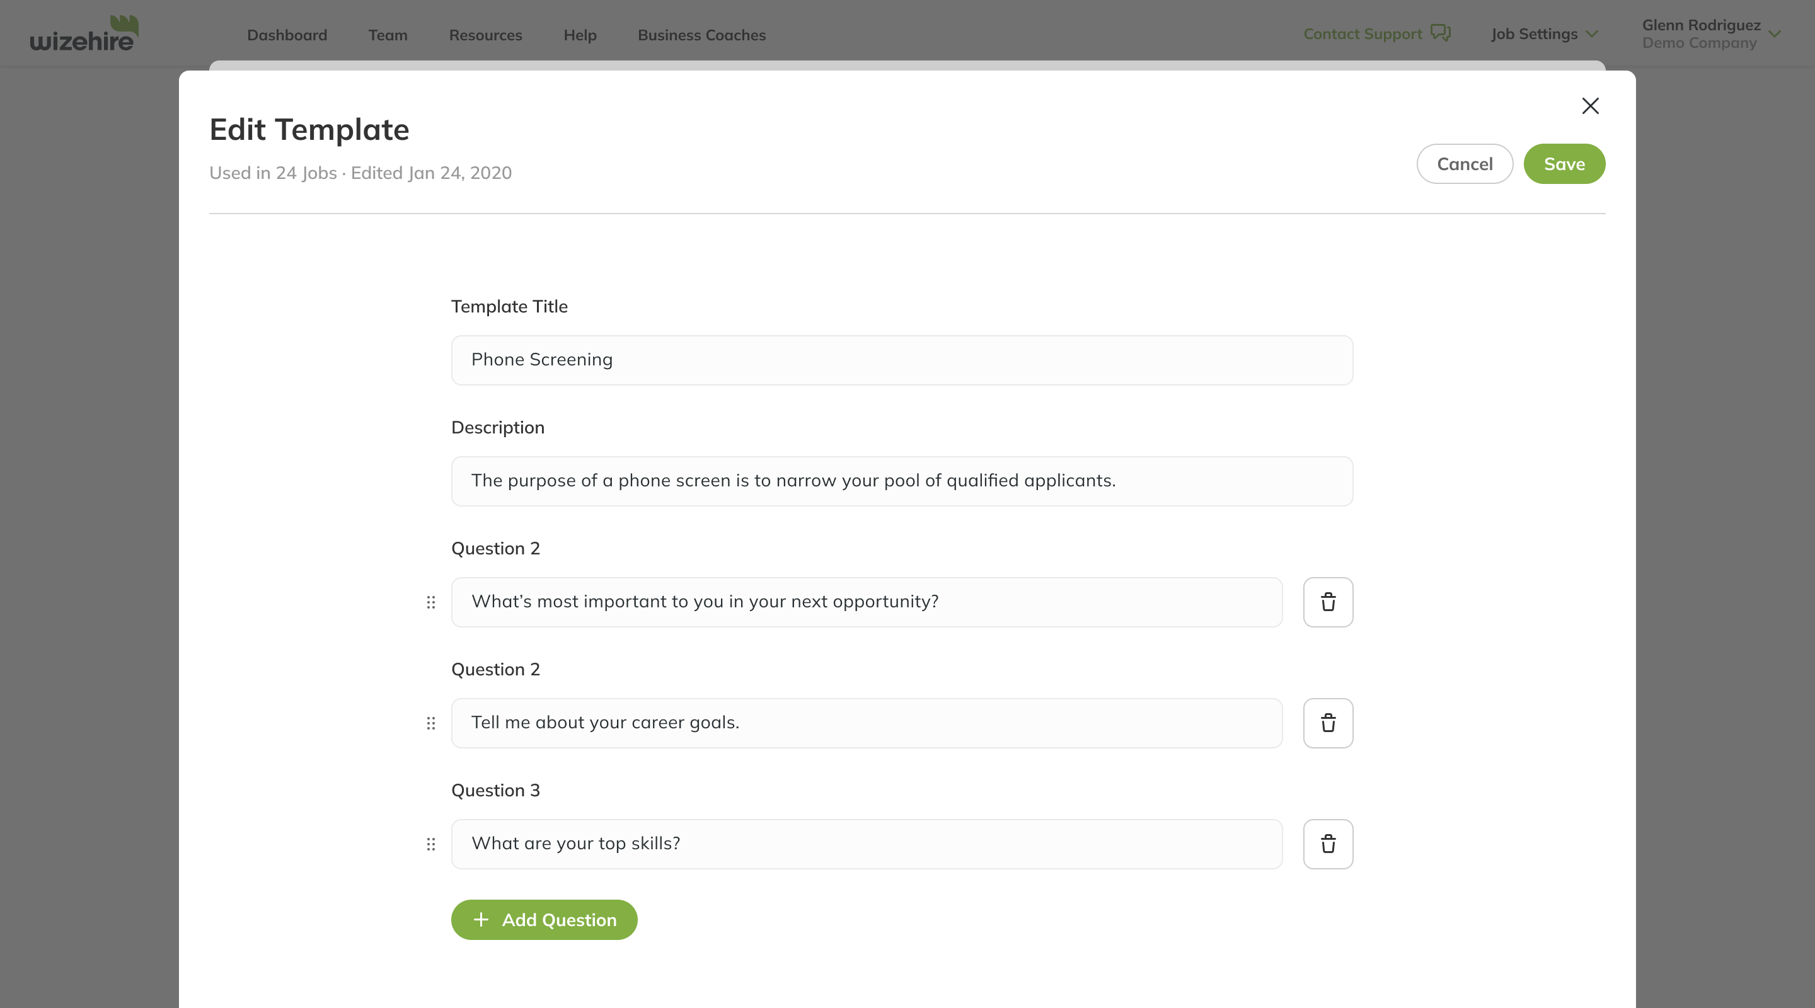Image resolution: width=1815 pixels, height=1008 pixels.
Task: Go to Dashboard in the top navigation
Action: pos(287,35)
